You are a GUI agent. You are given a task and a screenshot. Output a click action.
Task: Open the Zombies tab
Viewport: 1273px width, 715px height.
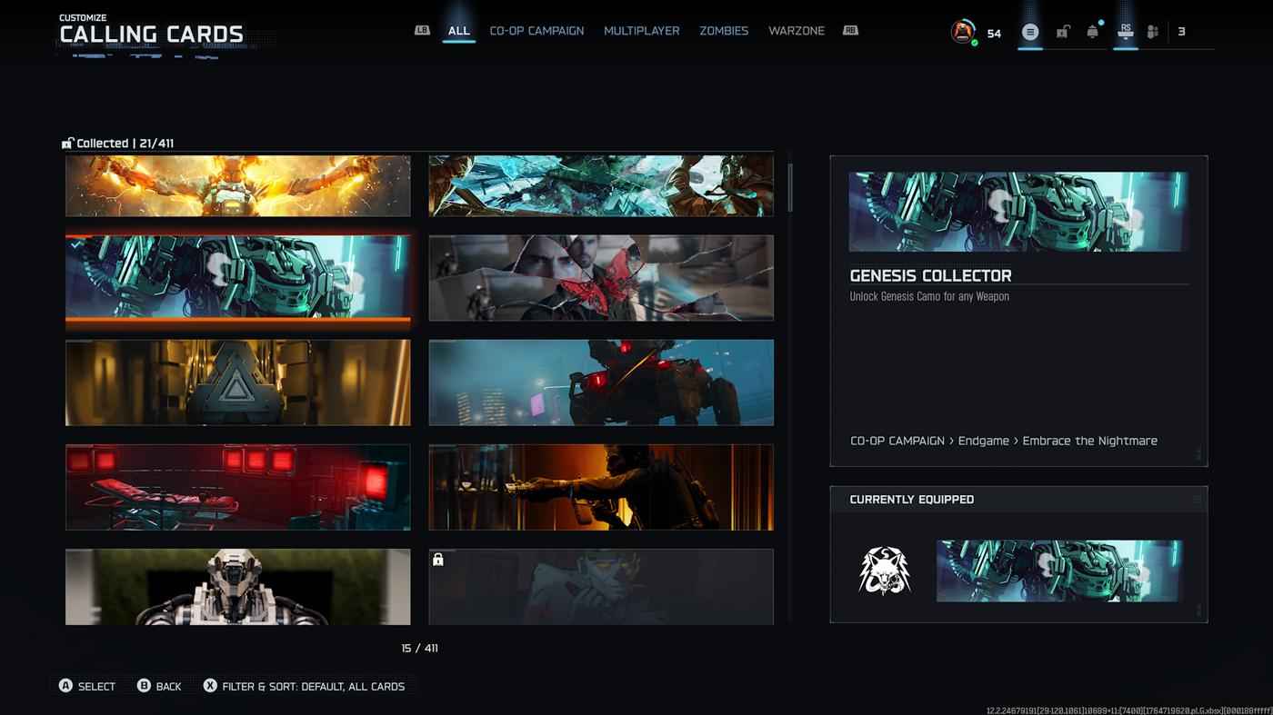click(724, 31)
